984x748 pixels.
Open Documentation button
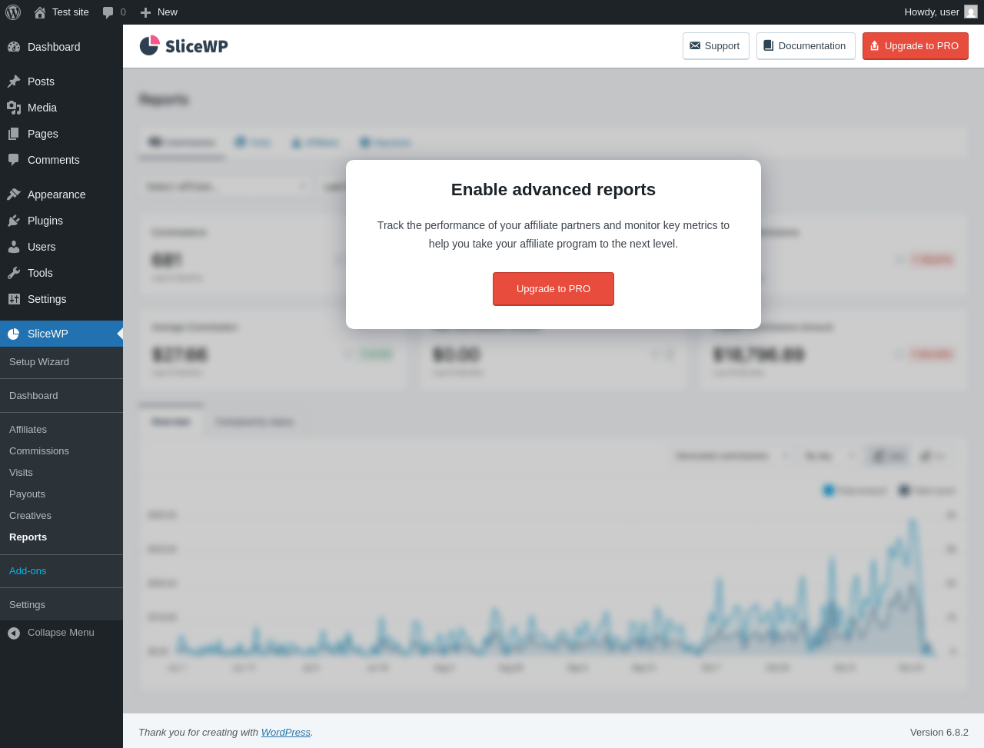(806, 46)
